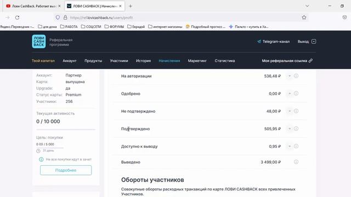351x197 pixels.
Task: Open the интернет магазины bookmark folder
Action: point(165,27)
